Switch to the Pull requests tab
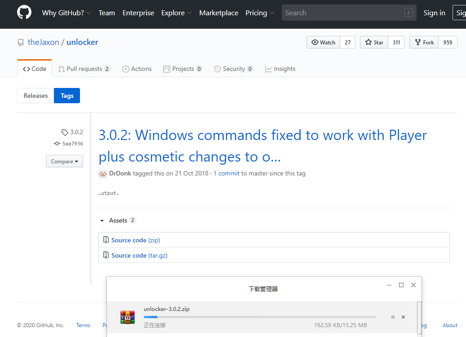The width and height of the screenshot is (466, 337). coord(84,69)
